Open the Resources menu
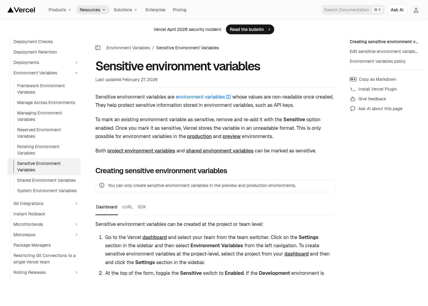This screenshot has height=306, width=428. [93, 10]
